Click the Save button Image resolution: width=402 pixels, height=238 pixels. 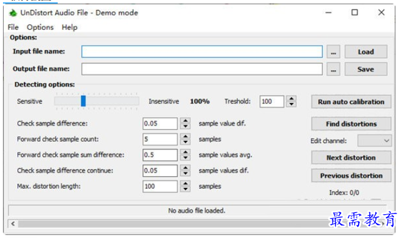pyautogui.click(x=366, y=69)
